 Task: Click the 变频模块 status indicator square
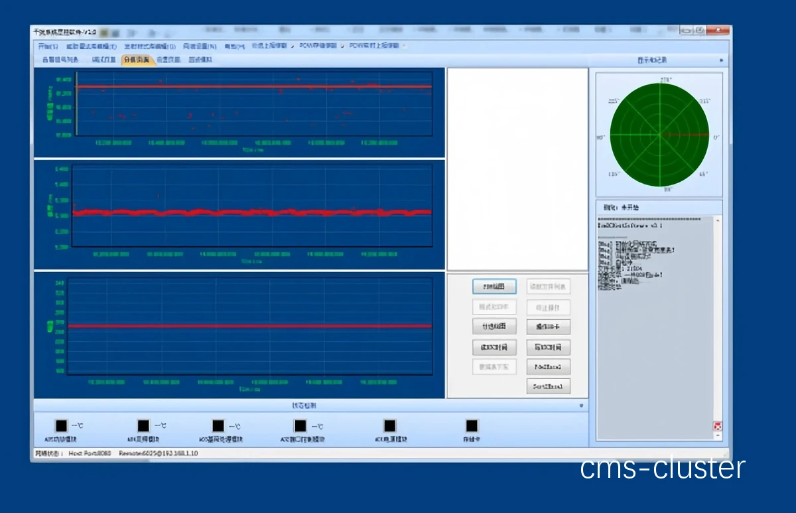[x=143, y=426]
